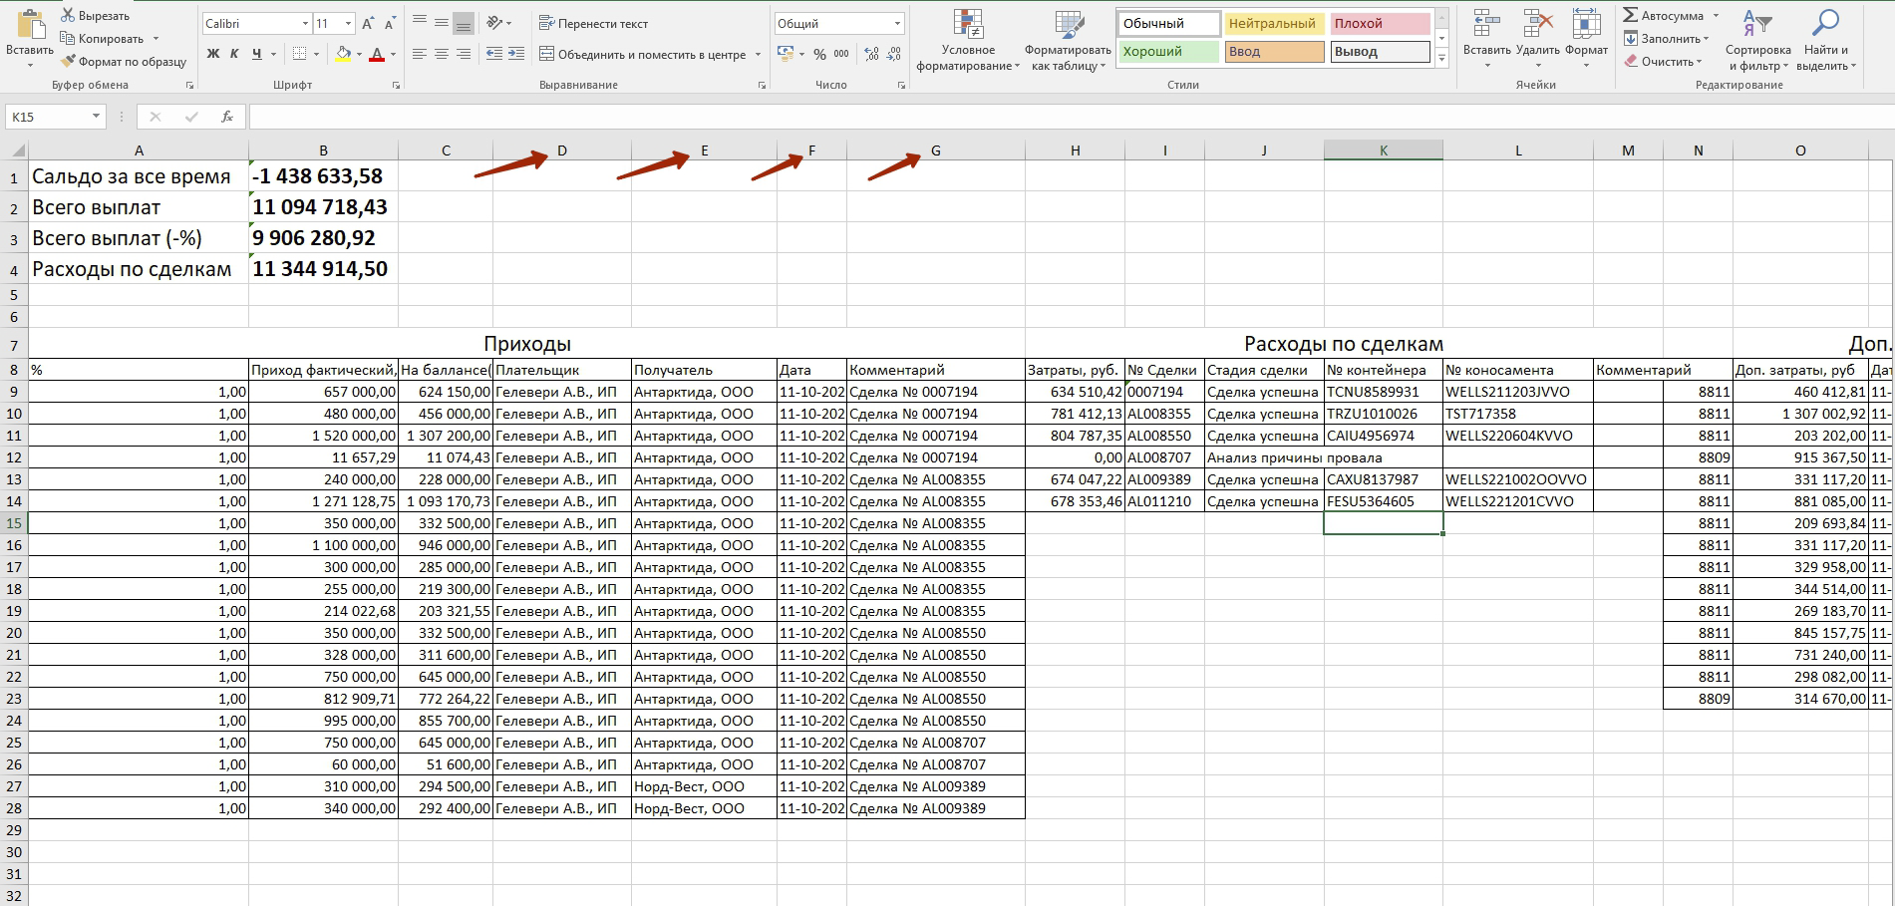Image resolution: width=1895 pixels, height=906 pixels.
Task: Click the insert function fx icon
Action: tap(227, 117)
